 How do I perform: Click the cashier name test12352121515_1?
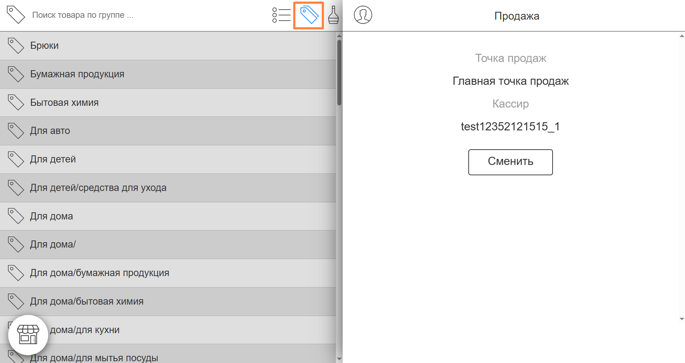510,126
